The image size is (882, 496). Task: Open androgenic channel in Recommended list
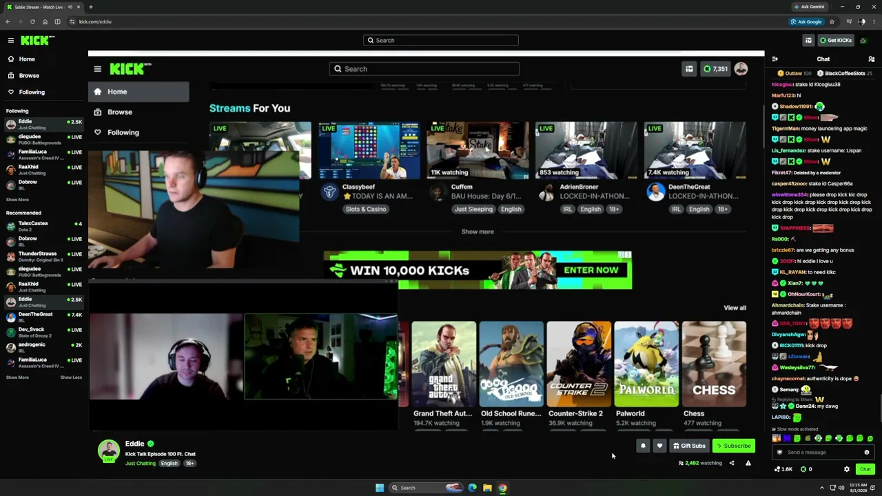(x=44, y=348)
